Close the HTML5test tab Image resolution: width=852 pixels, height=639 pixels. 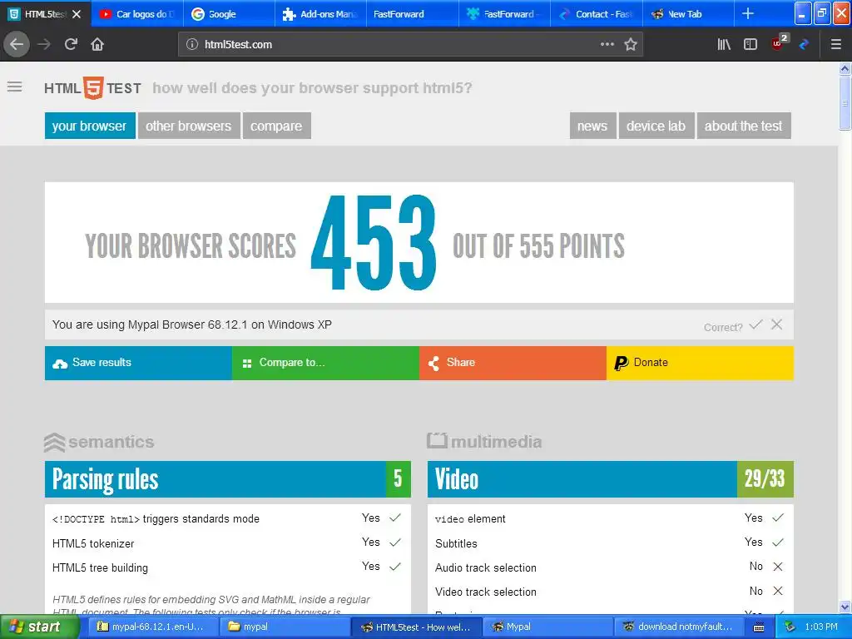[x=77, y=14]
